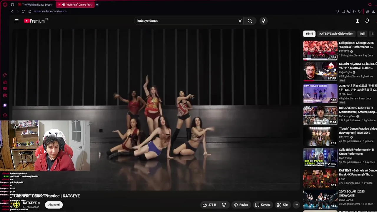Take a snapshot with the capture icon
Screen dimensions: 377x212
click(343, 11)
